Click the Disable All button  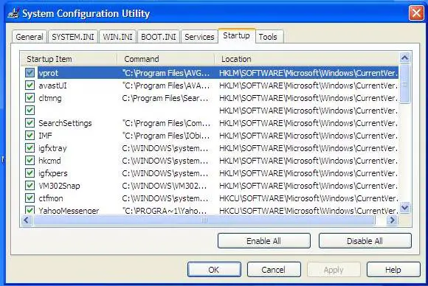[365, 241]
